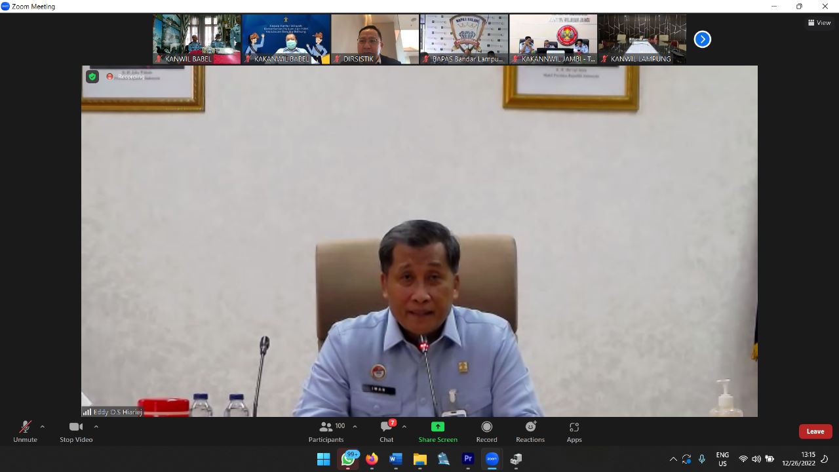Unmute the microphone
This screenshot has height=472, width=839.
25,431
